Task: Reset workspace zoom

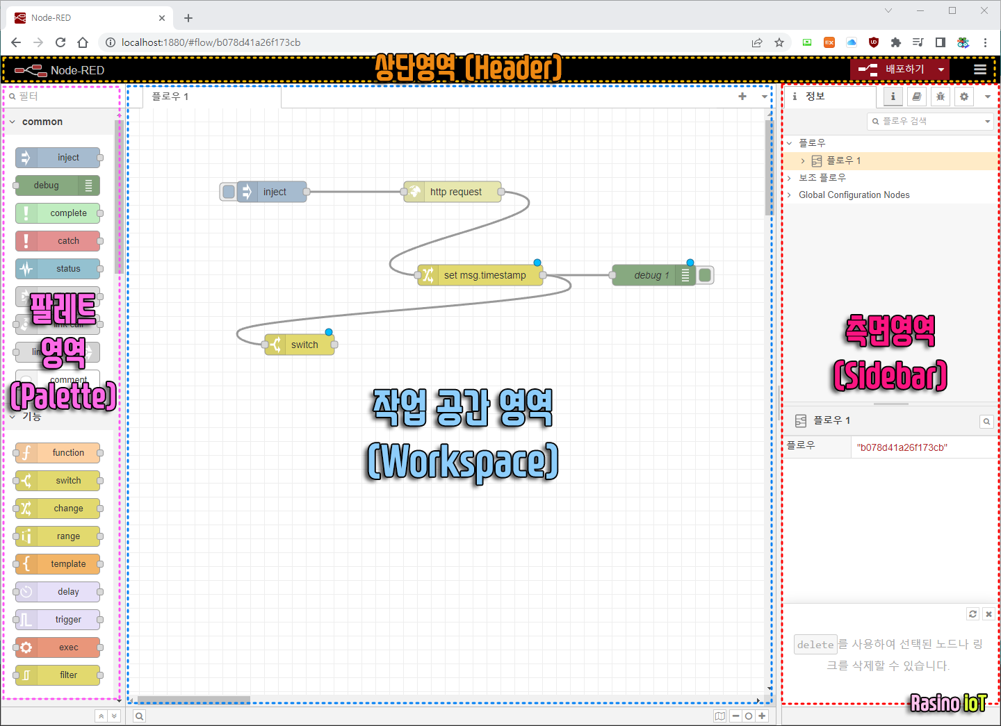Action: (749, 716)
